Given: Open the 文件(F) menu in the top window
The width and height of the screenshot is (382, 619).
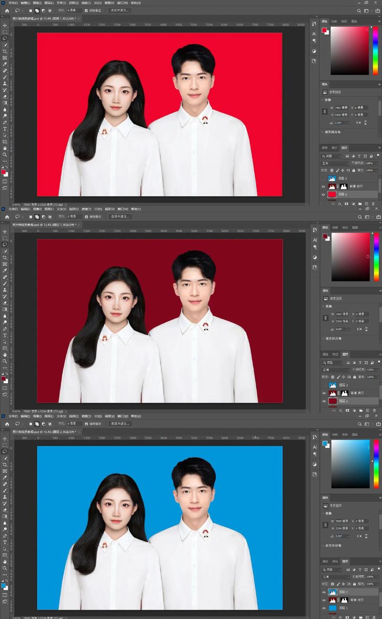Looking at the screenshot, I should pos(13,3).
